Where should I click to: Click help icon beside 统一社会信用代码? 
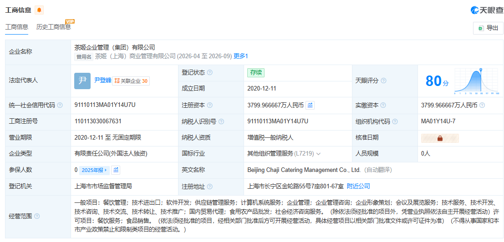point(60,105)
